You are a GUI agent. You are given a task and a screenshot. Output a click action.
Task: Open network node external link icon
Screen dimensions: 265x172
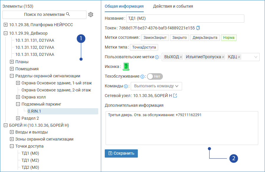pyautogui.click(x=175, y=96)
